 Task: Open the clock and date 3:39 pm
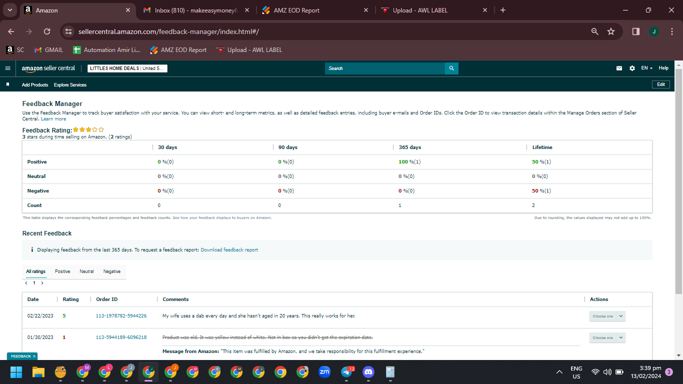point(646,372)
